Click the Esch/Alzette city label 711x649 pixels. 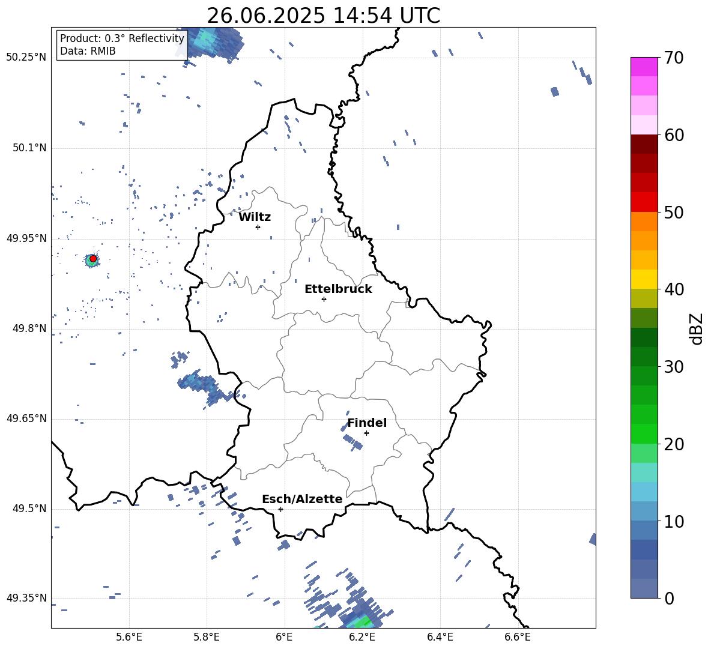click(302, 499)
